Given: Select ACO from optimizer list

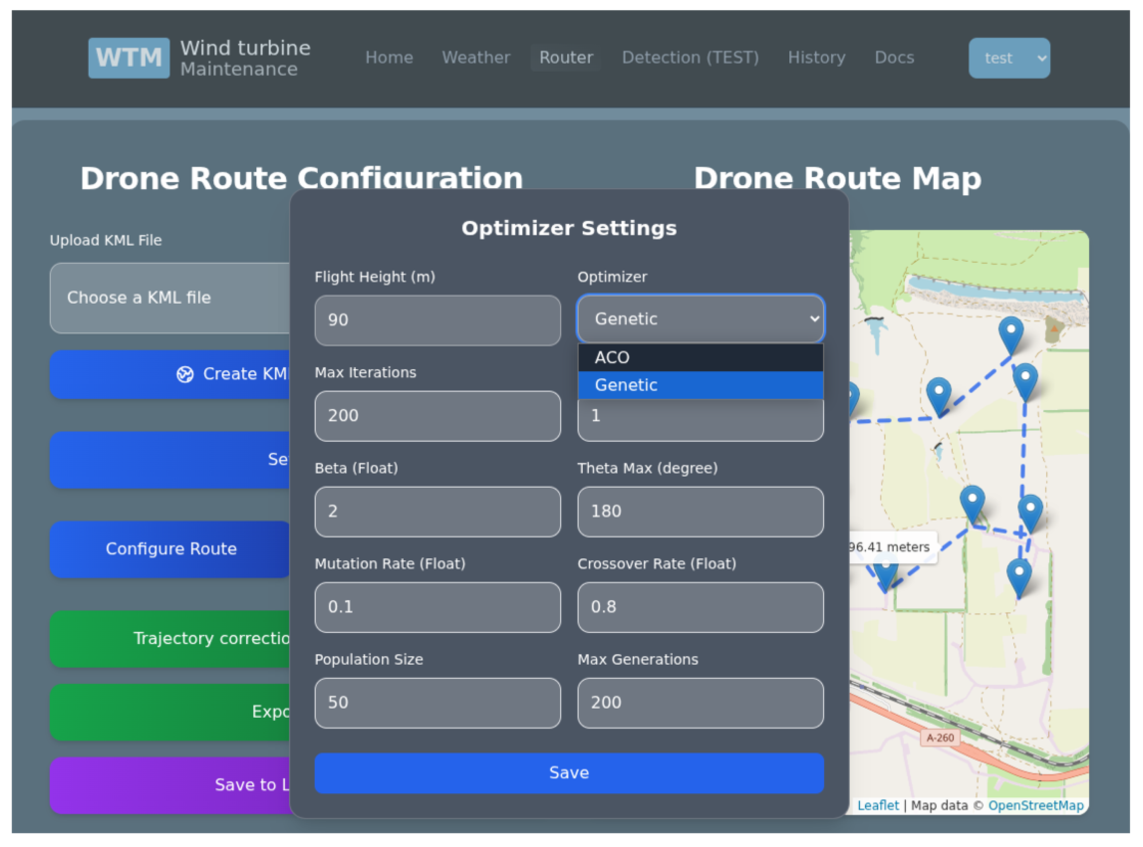Looking at the screenshot, I should pos(701,358).
